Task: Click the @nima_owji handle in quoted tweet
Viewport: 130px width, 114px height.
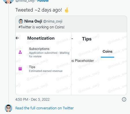Action: [x=53, y=21]
